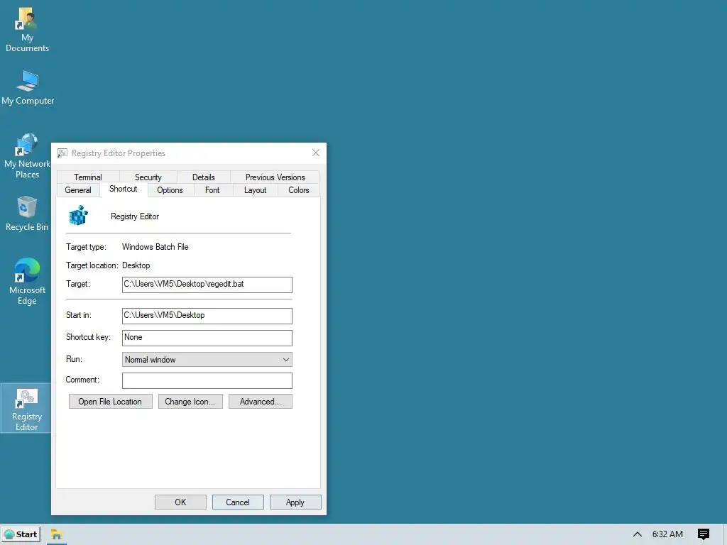Switch to the Layout tab
Image resolution: width=727 pixels, height=545 pixels.
pos(255,190)
